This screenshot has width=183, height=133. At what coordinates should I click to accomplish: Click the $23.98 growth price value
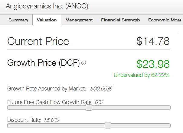coord(153,64)
